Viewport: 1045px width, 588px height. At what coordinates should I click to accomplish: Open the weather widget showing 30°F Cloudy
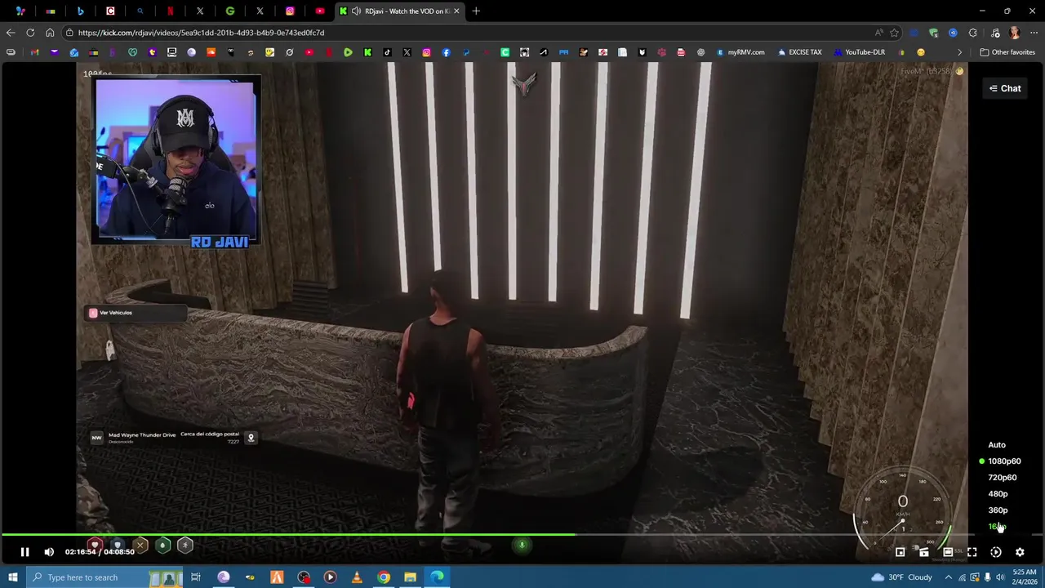click(x=901, y=577)
